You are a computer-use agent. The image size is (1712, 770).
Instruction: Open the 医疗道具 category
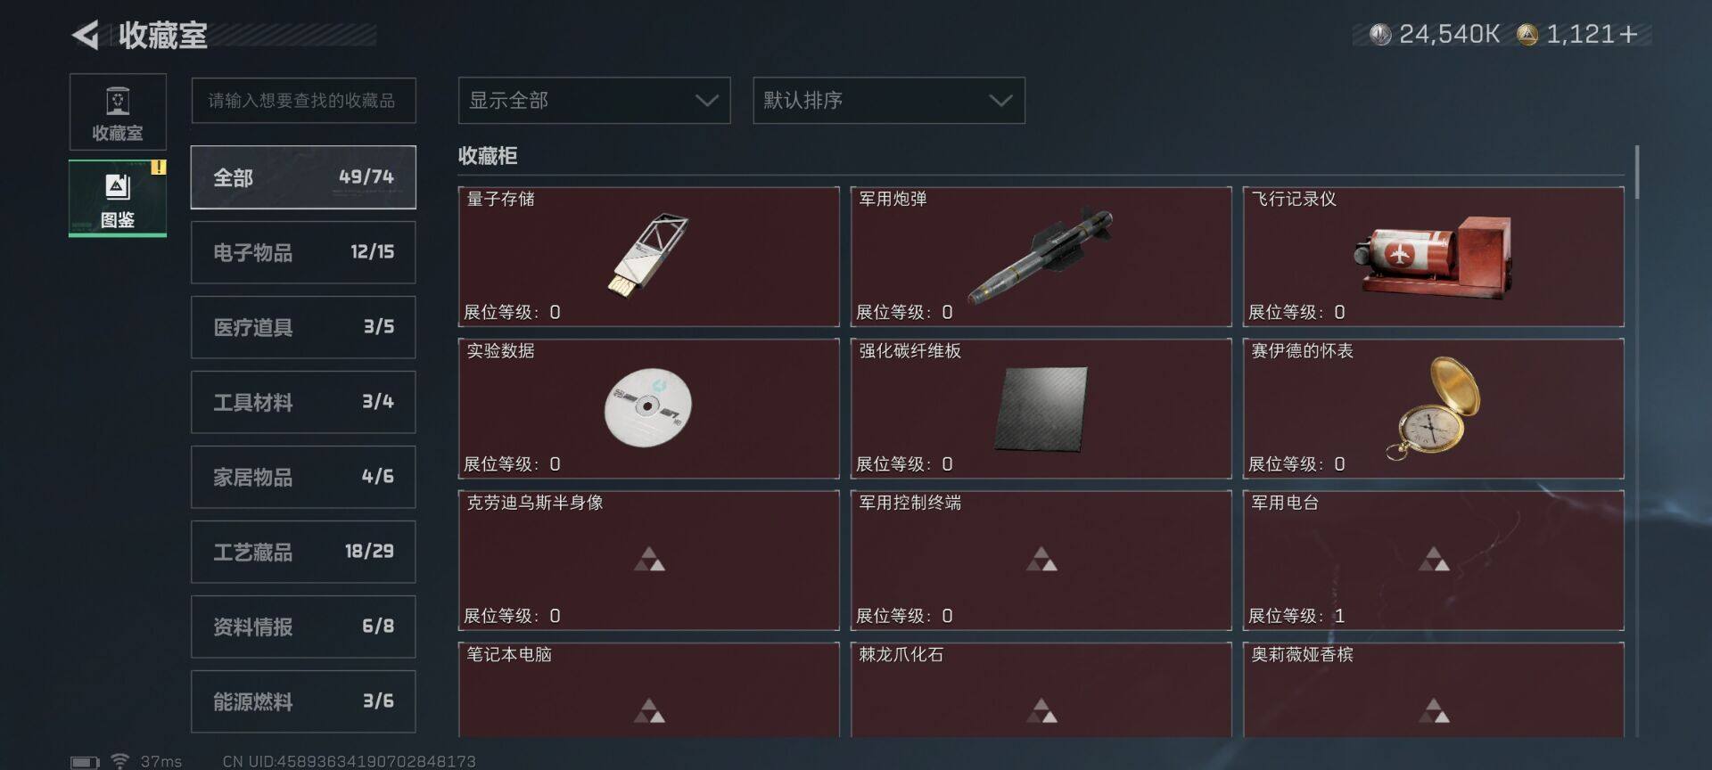click(x=303, y=327)
